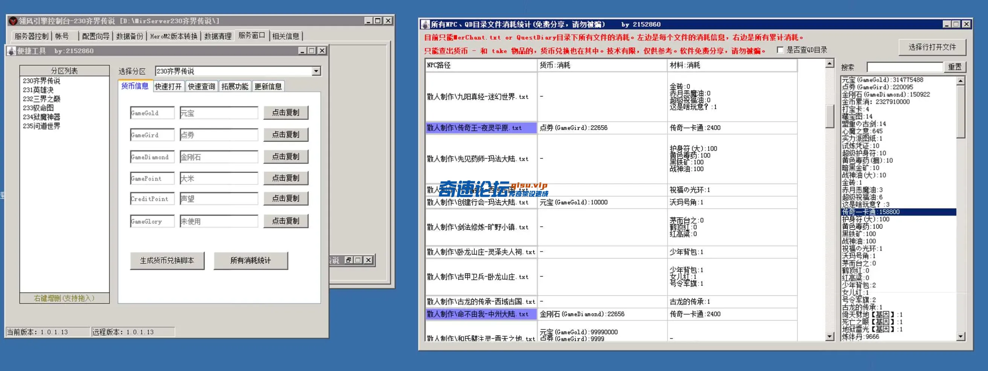Click the 选择行打开文件 button
This screenshot has width=988, height=371.
[x=932, y=47]
